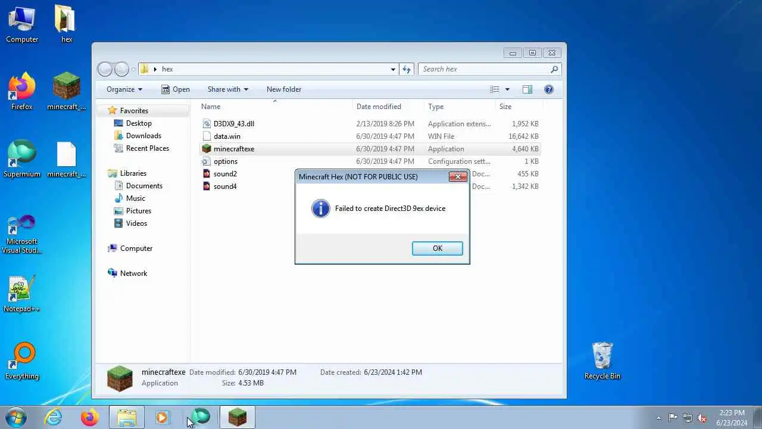The width and height of the screenshot is (762, 429).
Task: Open the Share with dropdown
Action: coord(228,89)
